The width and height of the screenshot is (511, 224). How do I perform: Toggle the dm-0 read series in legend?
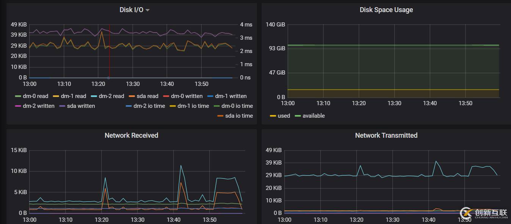point(36,96)
